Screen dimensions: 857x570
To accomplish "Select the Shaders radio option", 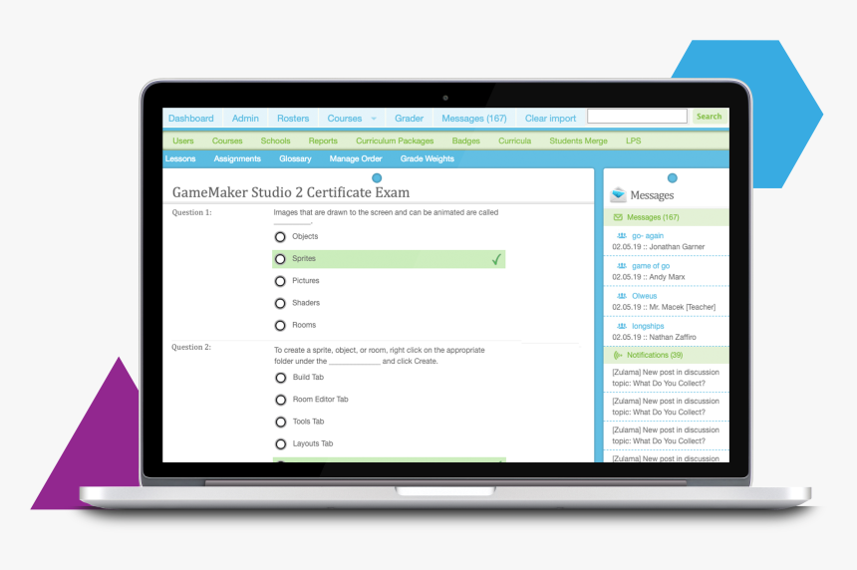I will point(280,303).
